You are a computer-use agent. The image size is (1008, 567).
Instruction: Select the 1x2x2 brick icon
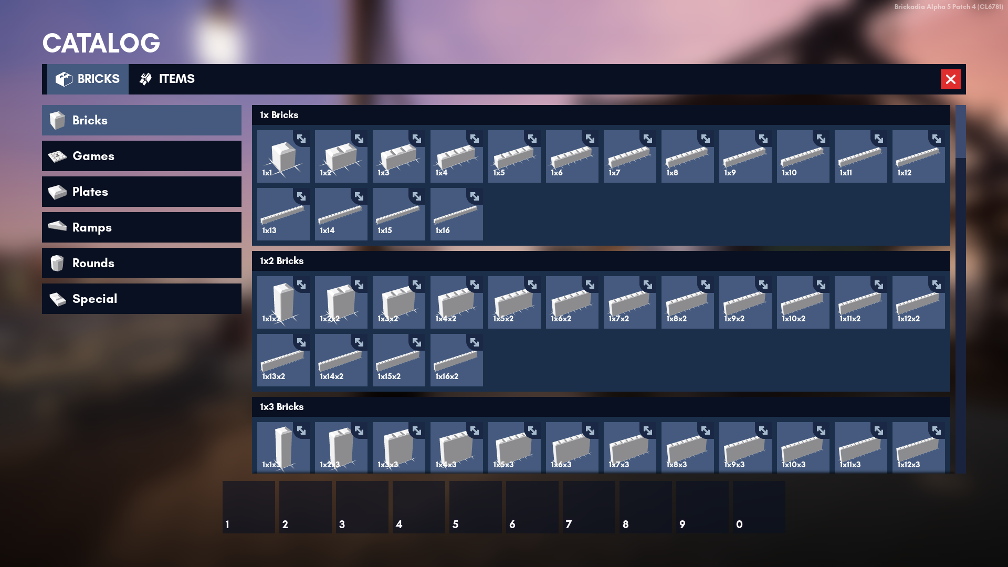[x=341, y=302]
